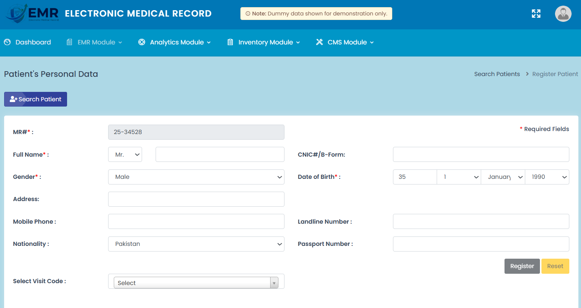Open the Gender dropdown
581x308 pixels.
[196, 177]
